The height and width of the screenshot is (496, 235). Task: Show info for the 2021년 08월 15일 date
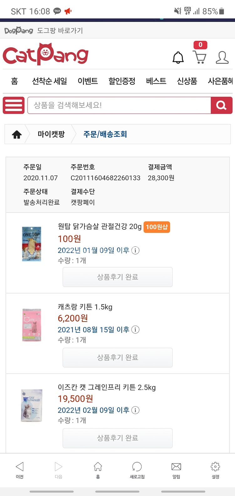(135, 330)
